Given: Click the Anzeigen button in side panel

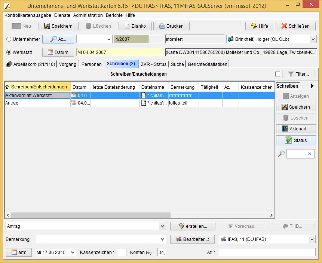Looking at the screenshot, I should [296, 96].
